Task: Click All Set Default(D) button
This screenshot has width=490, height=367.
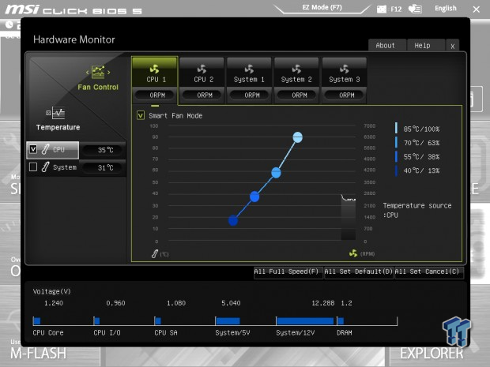Action: click(358, 272)
